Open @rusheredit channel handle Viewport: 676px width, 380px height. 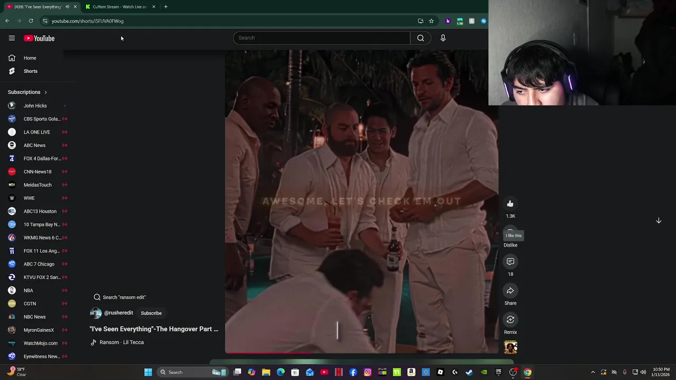(x=118, y=313)
